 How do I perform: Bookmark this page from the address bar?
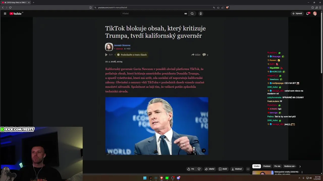[x=91, y=8]
